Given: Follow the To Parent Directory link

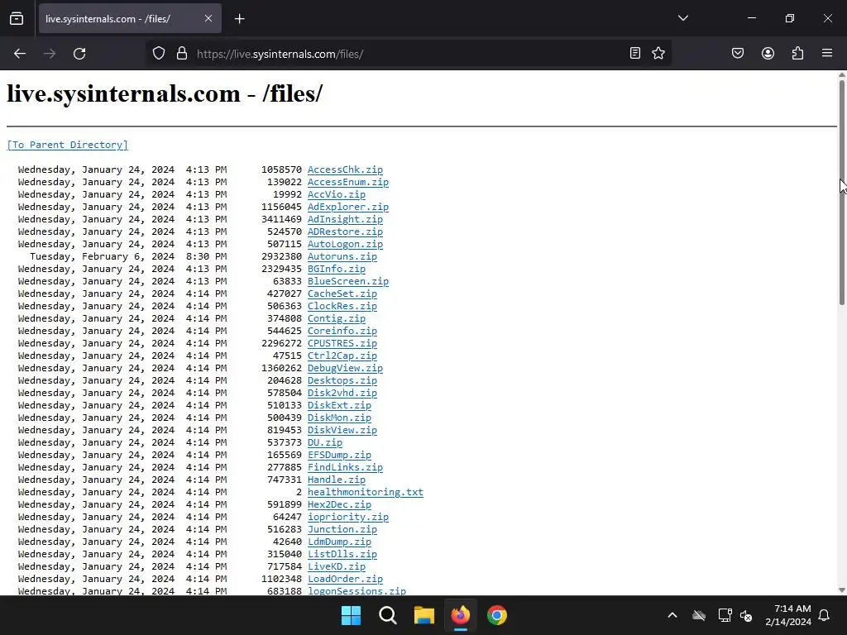Looking at the screenshot, I should point(68,145).
